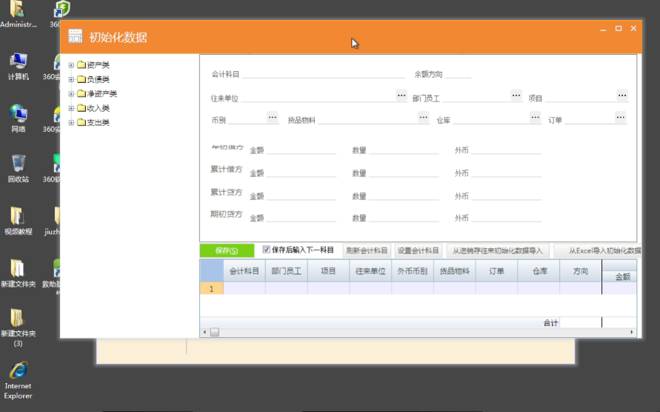Click the 设置会计科目 button

(418, 251)
